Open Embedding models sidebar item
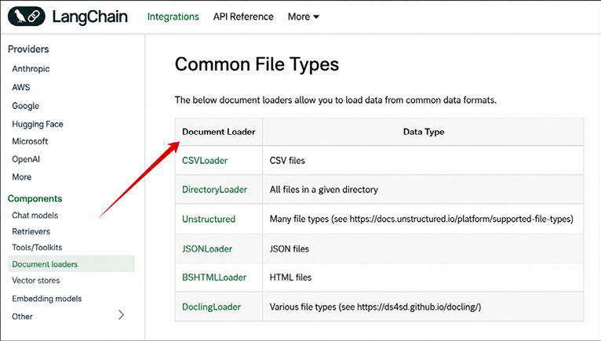601x341 pixels. [47, 299]
